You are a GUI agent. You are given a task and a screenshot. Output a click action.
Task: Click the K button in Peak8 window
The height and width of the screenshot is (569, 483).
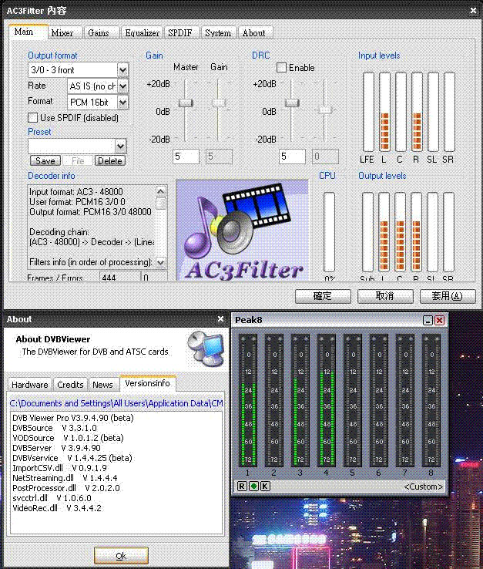click(265, 486)
